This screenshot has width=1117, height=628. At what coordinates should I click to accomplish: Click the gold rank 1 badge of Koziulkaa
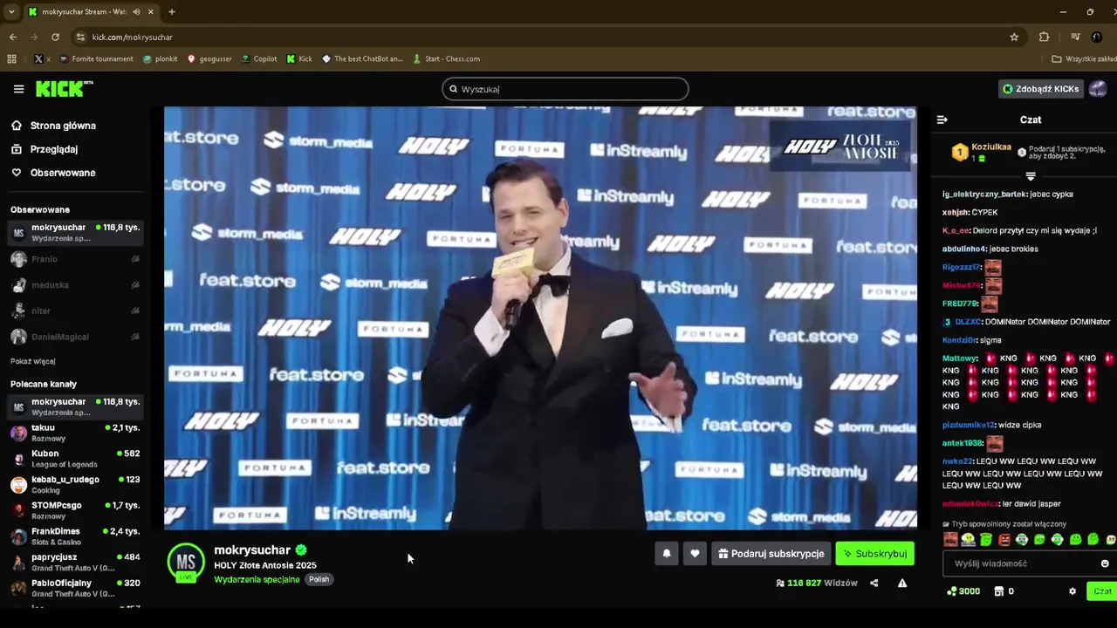(x=960, y=152)
